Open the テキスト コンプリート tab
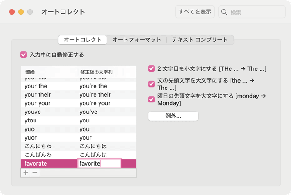Viewport: 291px width, 195px height. [x=200, y=40]
